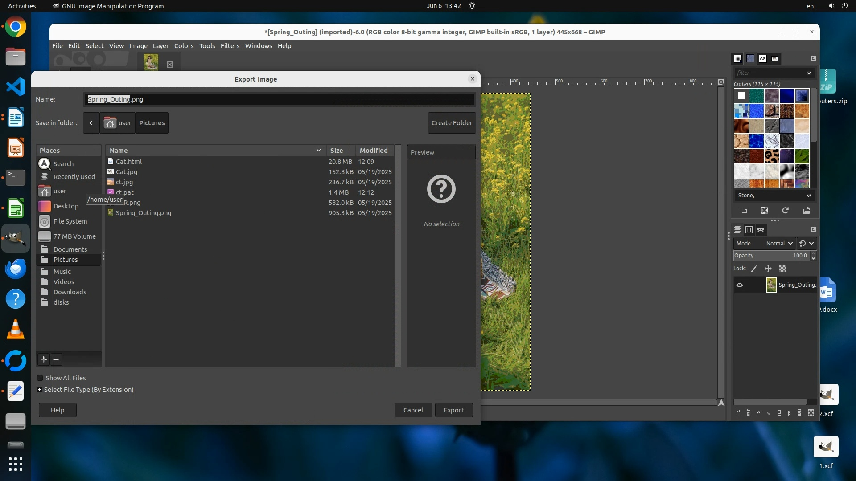
Task: Click the lock alpha channel icon
Action: point(783,269)
